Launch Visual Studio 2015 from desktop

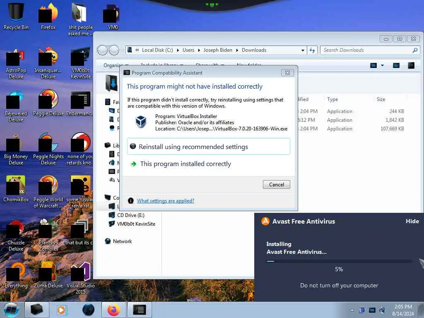(81, 279)
